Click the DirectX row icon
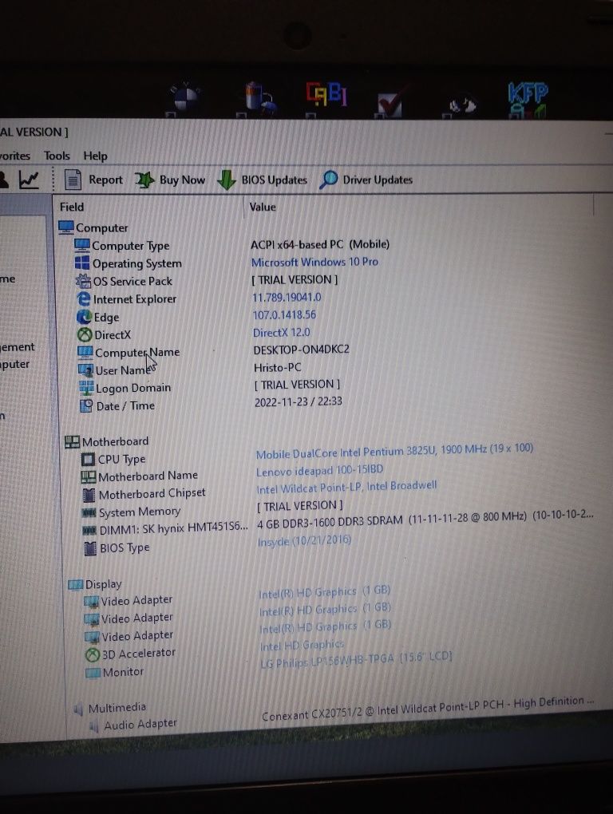 [x=85, y=334]
